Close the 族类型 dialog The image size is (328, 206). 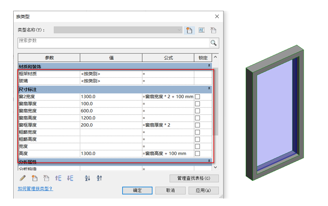tap(217, 17)
